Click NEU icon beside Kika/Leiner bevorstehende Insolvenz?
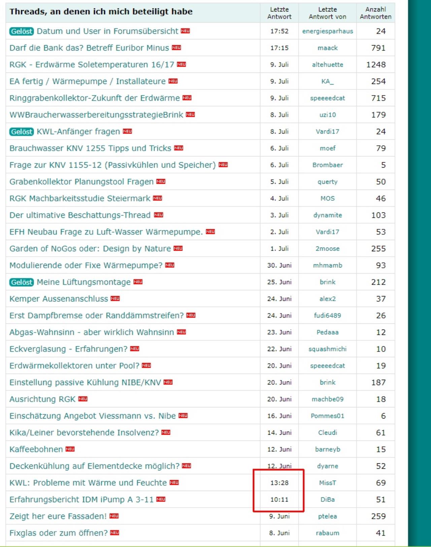This screenshot has height=547, width=431. pos(166,432)
